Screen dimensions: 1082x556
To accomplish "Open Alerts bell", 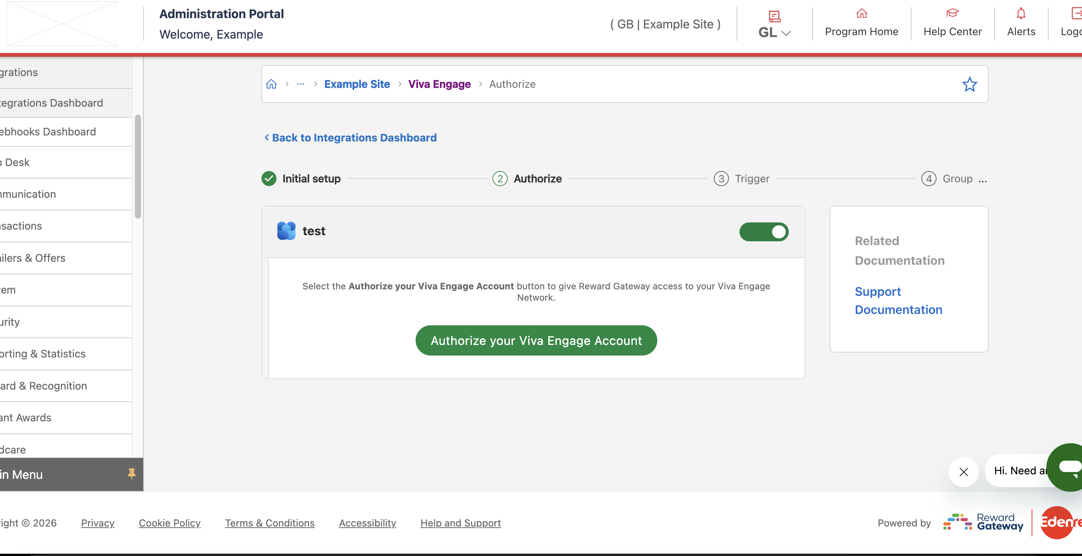I will [1021, 24].
